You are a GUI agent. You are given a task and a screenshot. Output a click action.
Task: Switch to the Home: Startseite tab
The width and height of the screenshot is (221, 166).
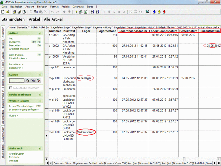pos(18,27)
